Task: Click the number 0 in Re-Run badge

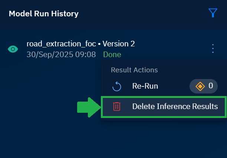Action: click(211, 86)
